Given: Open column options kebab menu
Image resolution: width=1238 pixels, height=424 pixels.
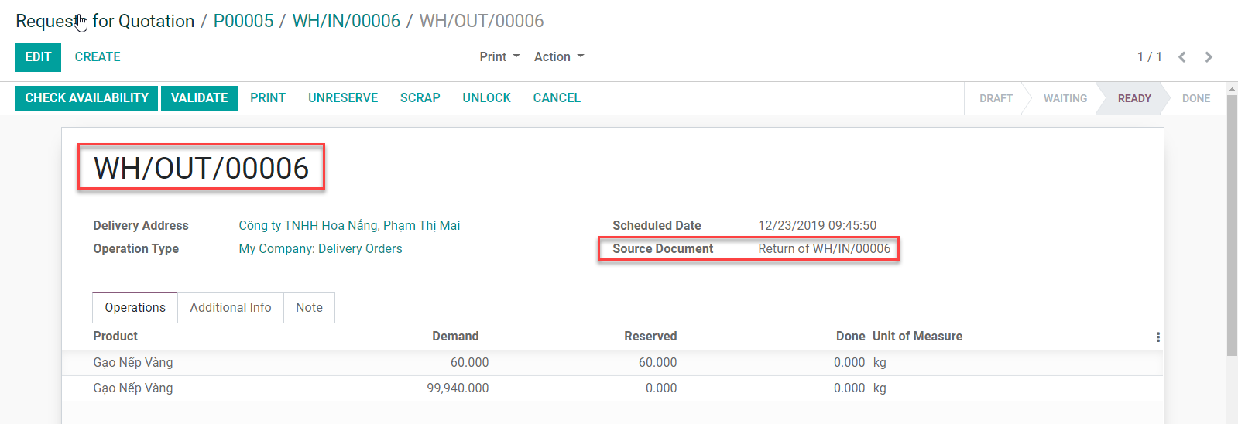Looking at the screenshot, I should click(1157, 337).
